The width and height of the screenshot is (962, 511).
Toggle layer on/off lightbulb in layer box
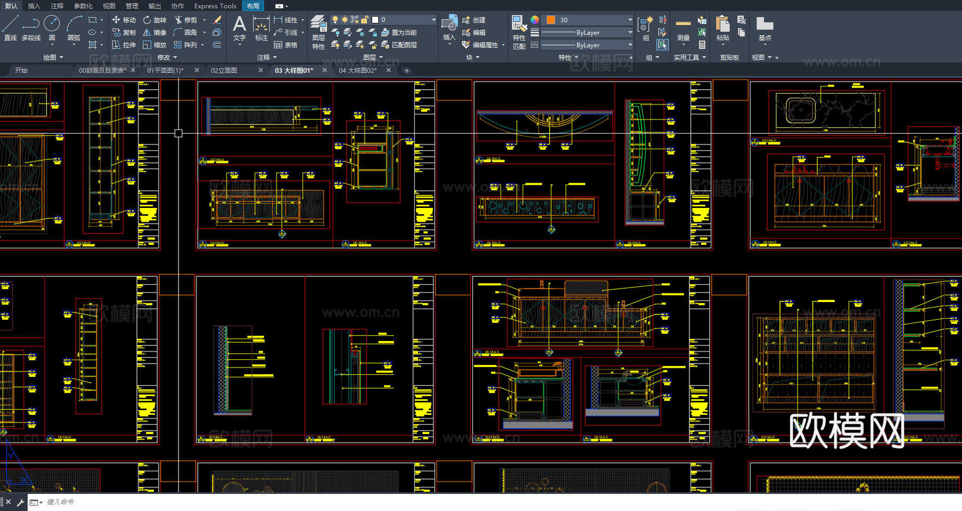335,20
